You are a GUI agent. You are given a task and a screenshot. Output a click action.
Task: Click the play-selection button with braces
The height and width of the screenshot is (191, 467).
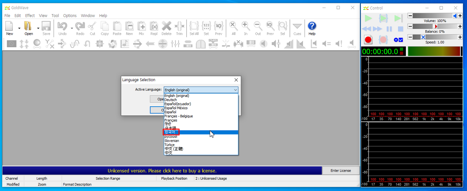coord(383,18)
